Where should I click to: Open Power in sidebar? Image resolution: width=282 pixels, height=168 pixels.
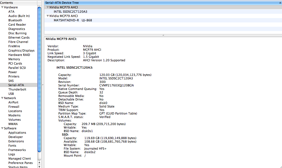13,72
